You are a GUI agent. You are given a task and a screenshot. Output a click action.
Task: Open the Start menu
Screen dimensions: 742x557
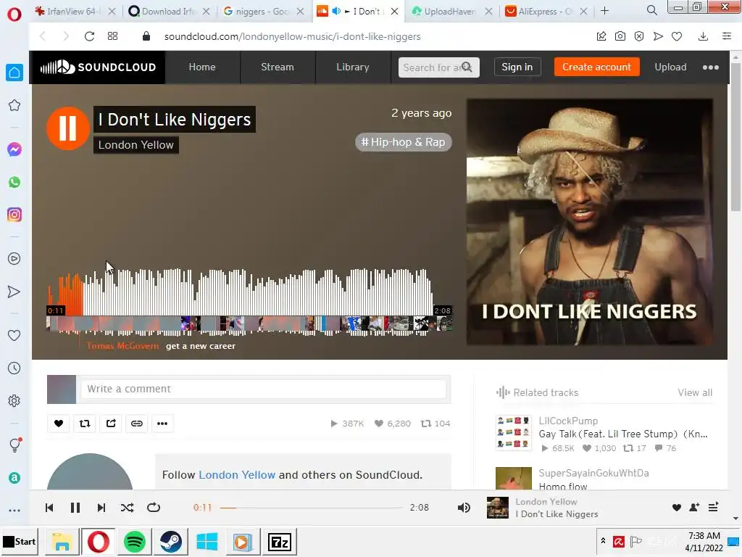[20, 541]
